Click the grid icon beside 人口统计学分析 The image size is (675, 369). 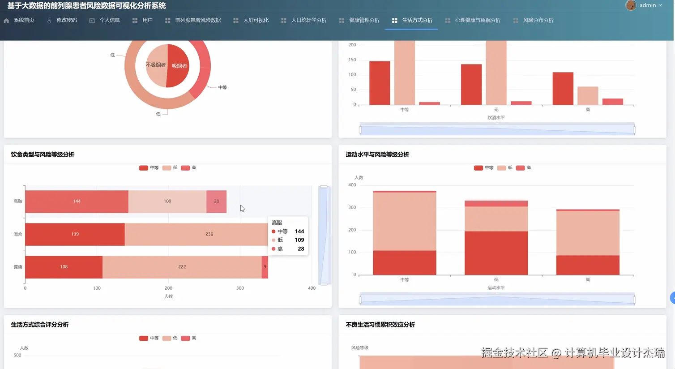coord(284,21)
